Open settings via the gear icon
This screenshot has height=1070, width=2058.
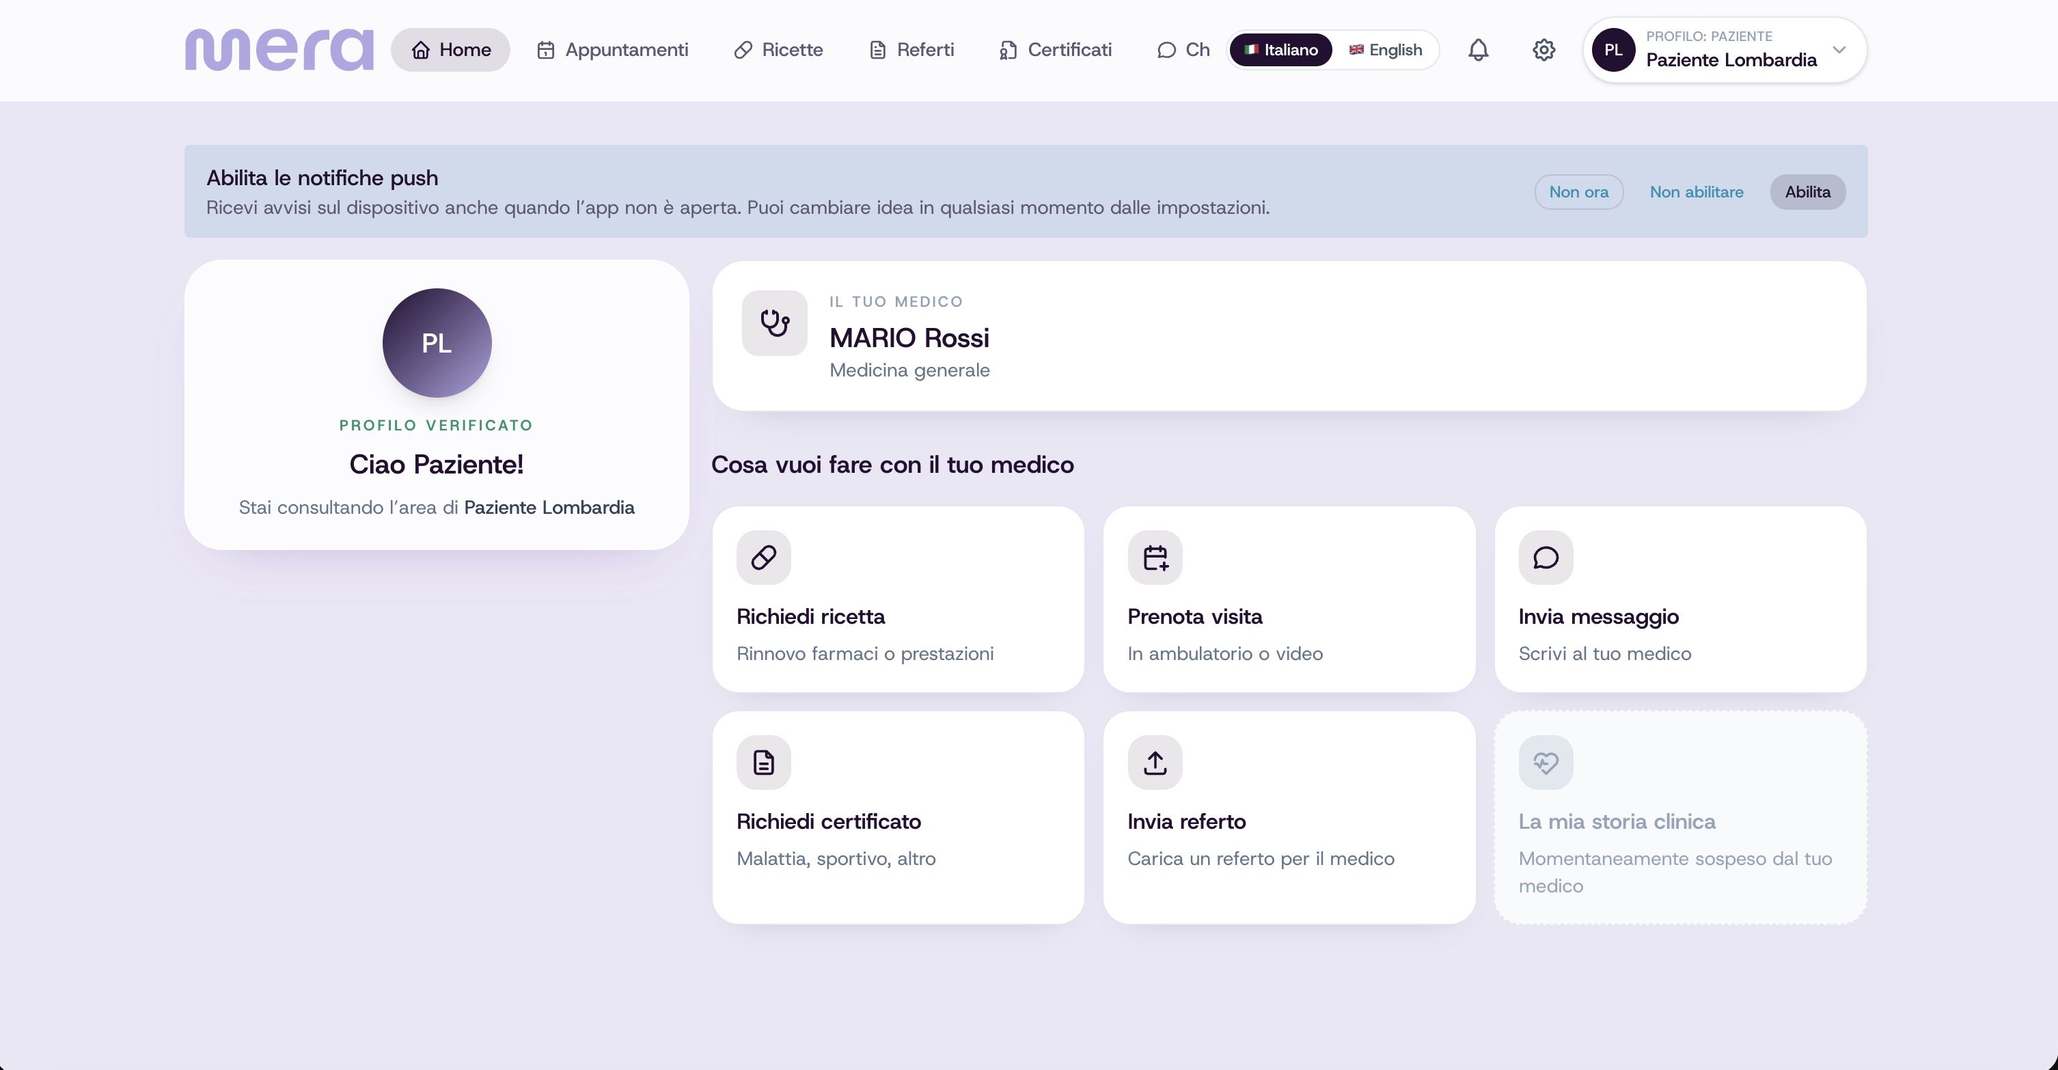[x=1543, y=50]
